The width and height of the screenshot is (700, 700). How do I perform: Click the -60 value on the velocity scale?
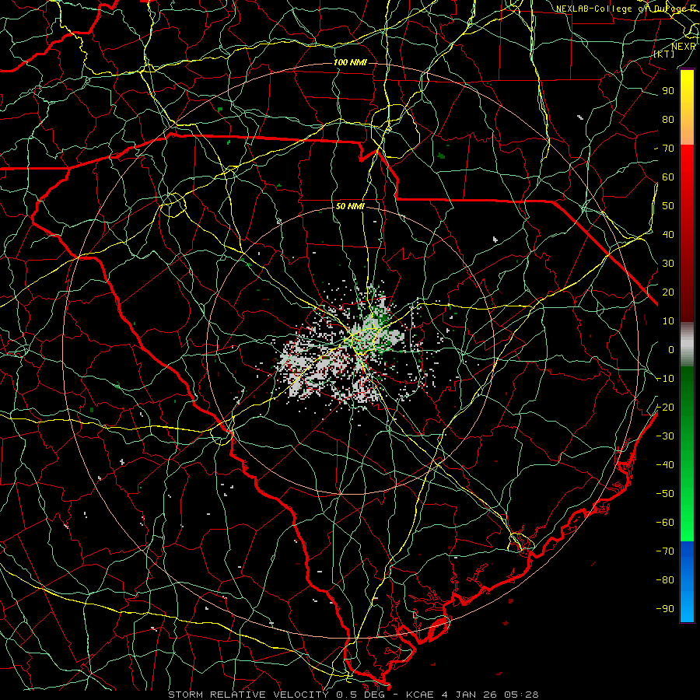[665, 523]
